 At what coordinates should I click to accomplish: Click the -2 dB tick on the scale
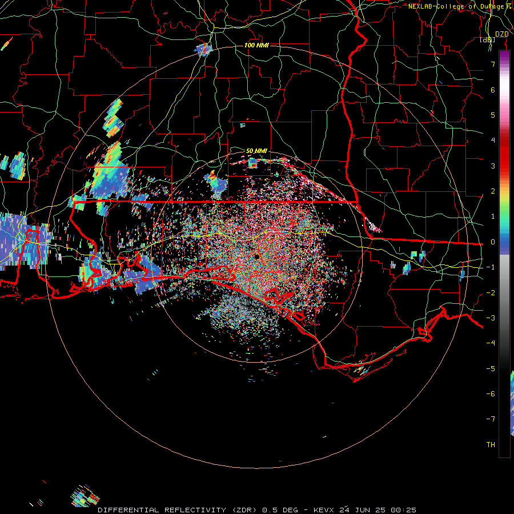[491, 293]
